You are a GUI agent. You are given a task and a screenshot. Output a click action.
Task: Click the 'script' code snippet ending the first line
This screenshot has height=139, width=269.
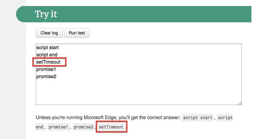click(x=225, y=118)
